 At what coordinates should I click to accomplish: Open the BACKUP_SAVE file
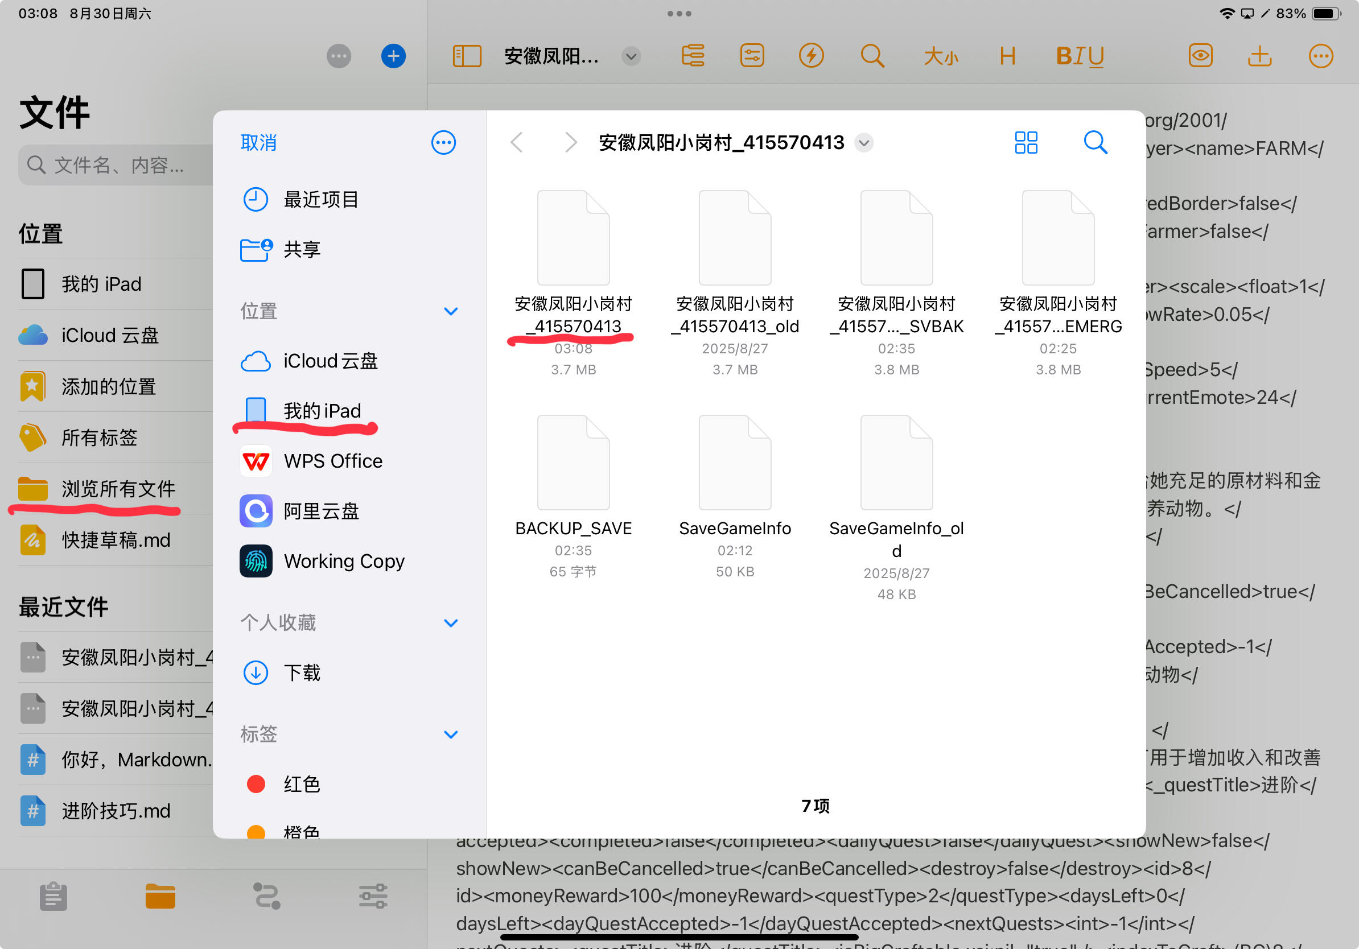pos(573,497)
